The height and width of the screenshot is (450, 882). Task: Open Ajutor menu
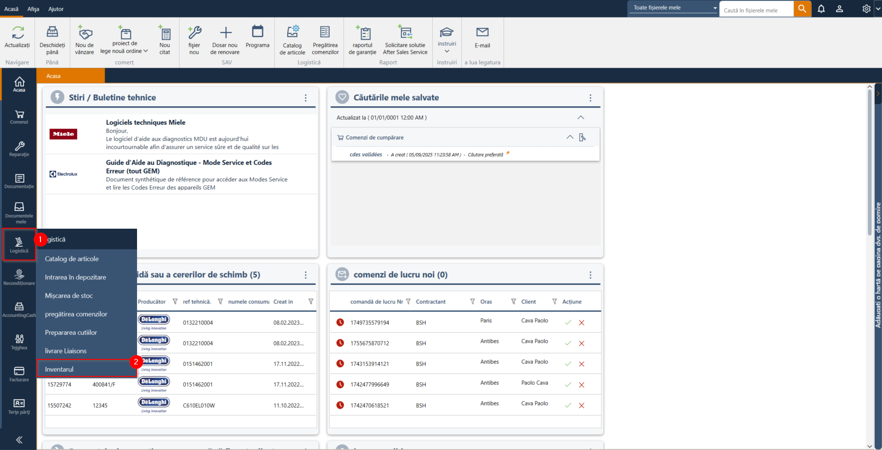pyautogui.click(x=56, y=9)
